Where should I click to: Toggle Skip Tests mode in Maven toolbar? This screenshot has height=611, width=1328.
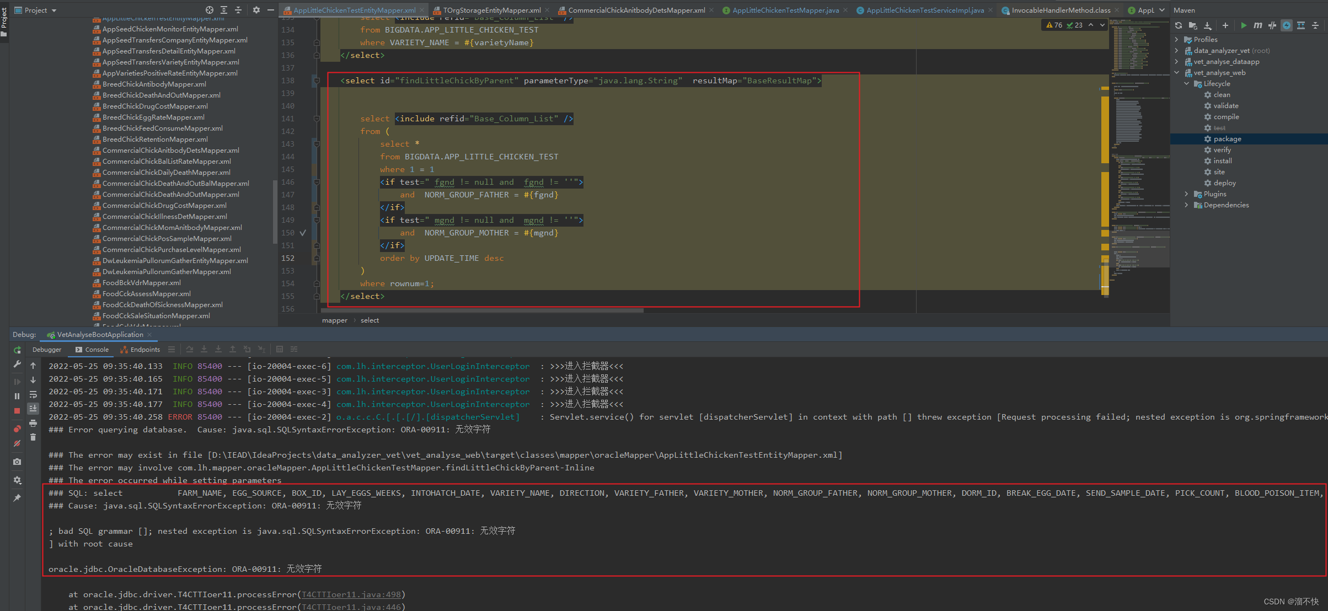point(1272,25)
